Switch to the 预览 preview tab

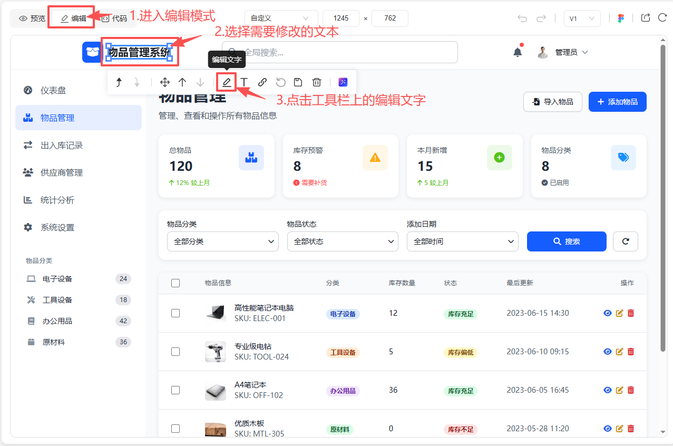point(32,18)
